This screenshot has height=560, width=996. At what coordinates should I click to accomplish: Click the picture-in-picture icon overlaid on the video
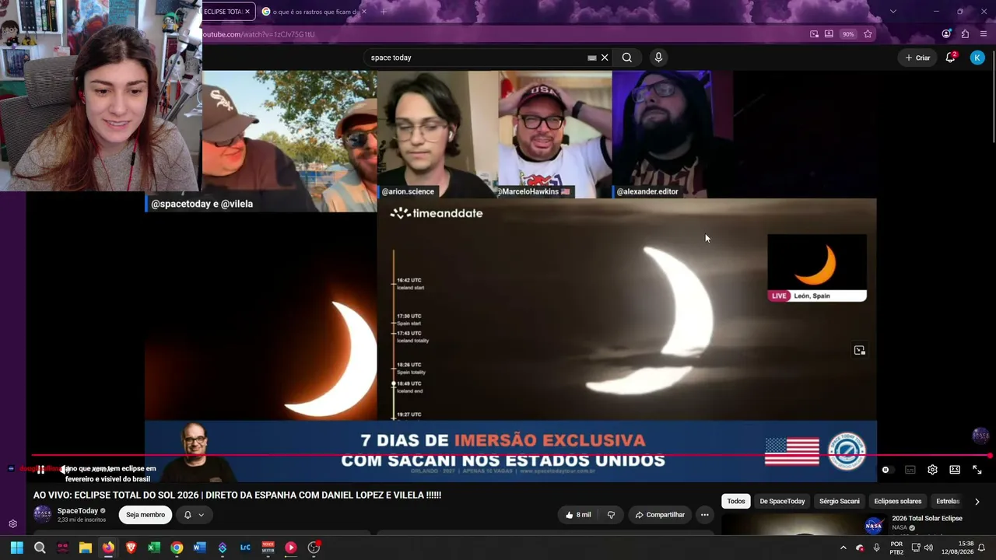[860, 351]
